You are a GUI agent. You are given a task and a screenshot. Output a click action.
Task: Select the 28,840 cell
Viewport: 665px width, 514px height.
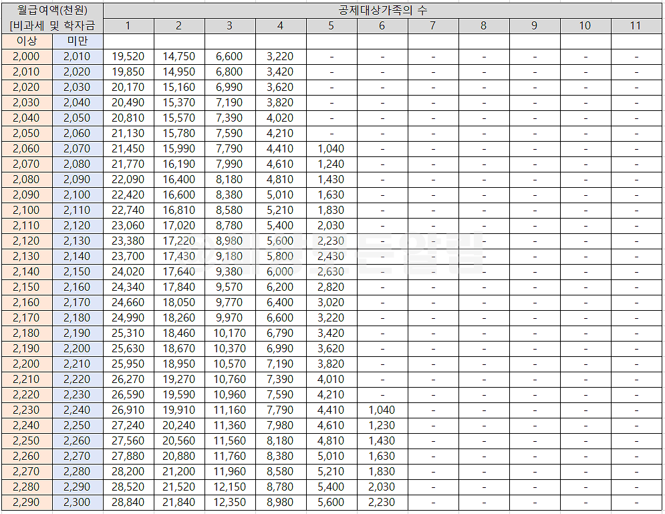(x=128, y=503)
